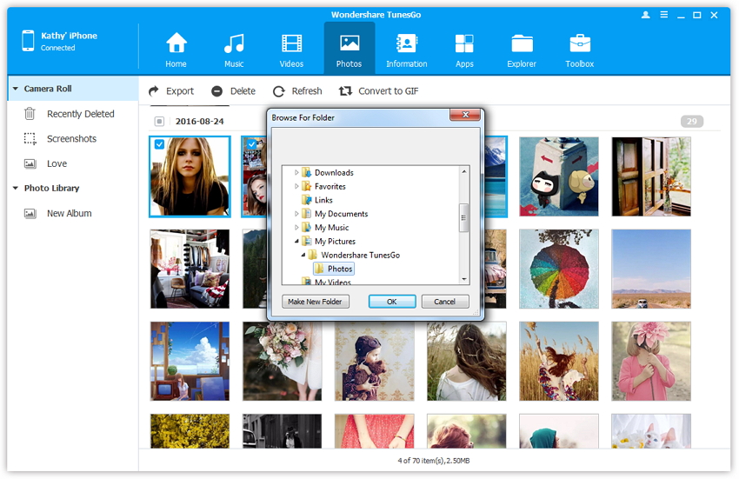
Task: Toggle the 2016-08-24 date group checkbox
Action: (x=159, y=122)
